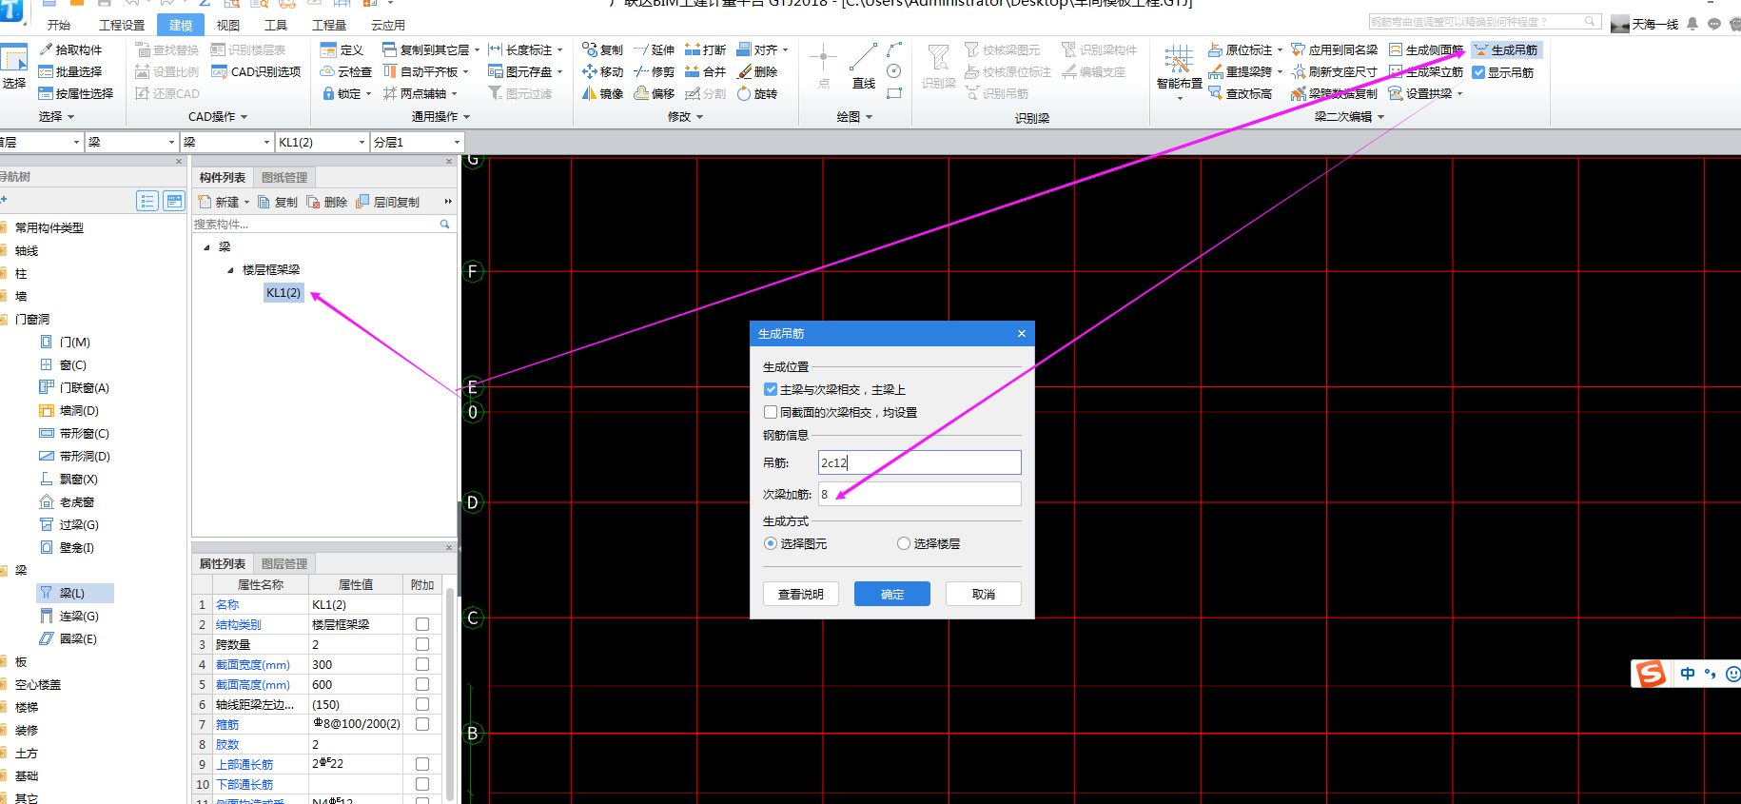1741x804 pixels.
Task: Open the 分层1 layer dropdown
Action: click(x=457, y=142)
